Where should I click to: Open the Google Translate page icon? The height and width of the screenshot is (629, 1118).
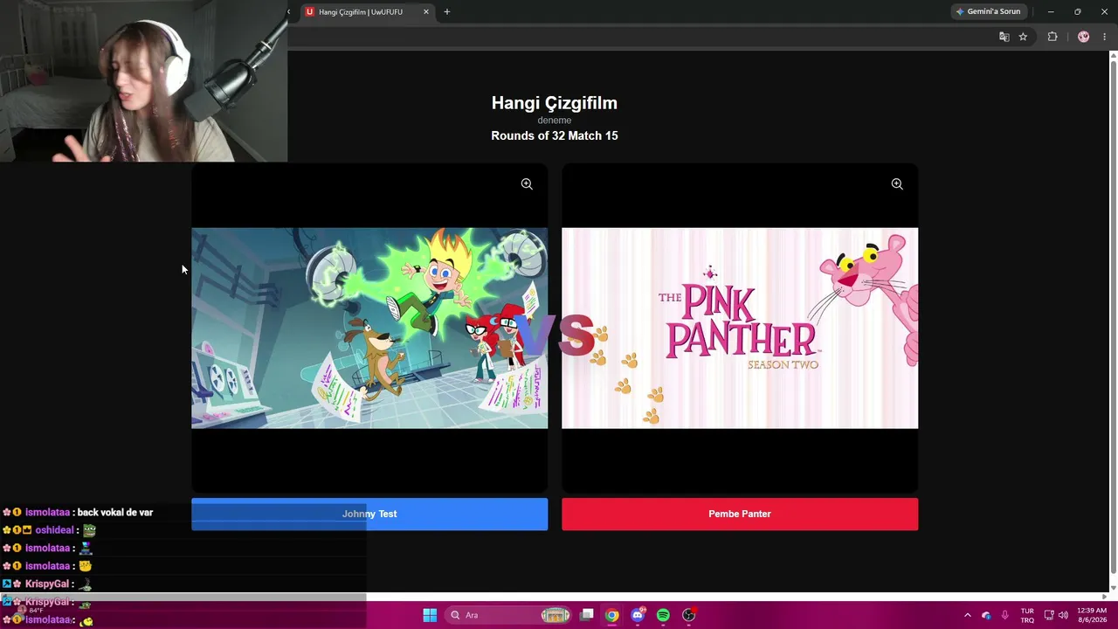pos(1004,37)
